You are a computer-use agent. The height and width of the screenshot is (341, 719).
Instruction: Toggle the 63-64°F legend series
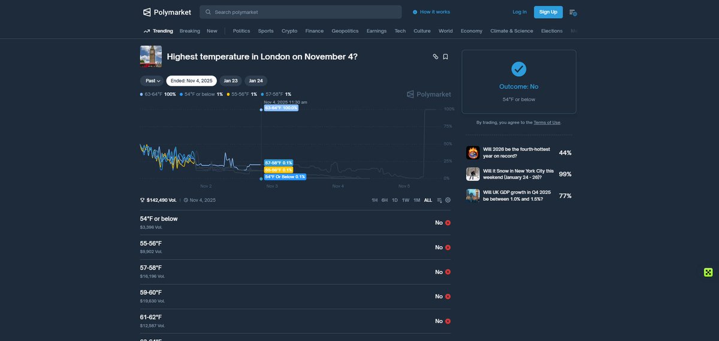(x=158, y=94)
